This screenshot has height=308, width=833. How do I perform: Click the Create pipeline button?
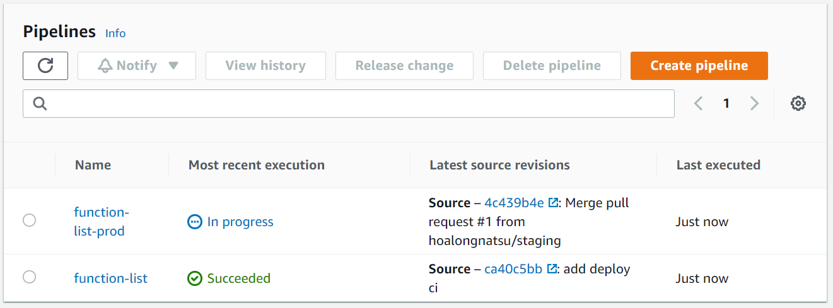click(x=699, y=66)
